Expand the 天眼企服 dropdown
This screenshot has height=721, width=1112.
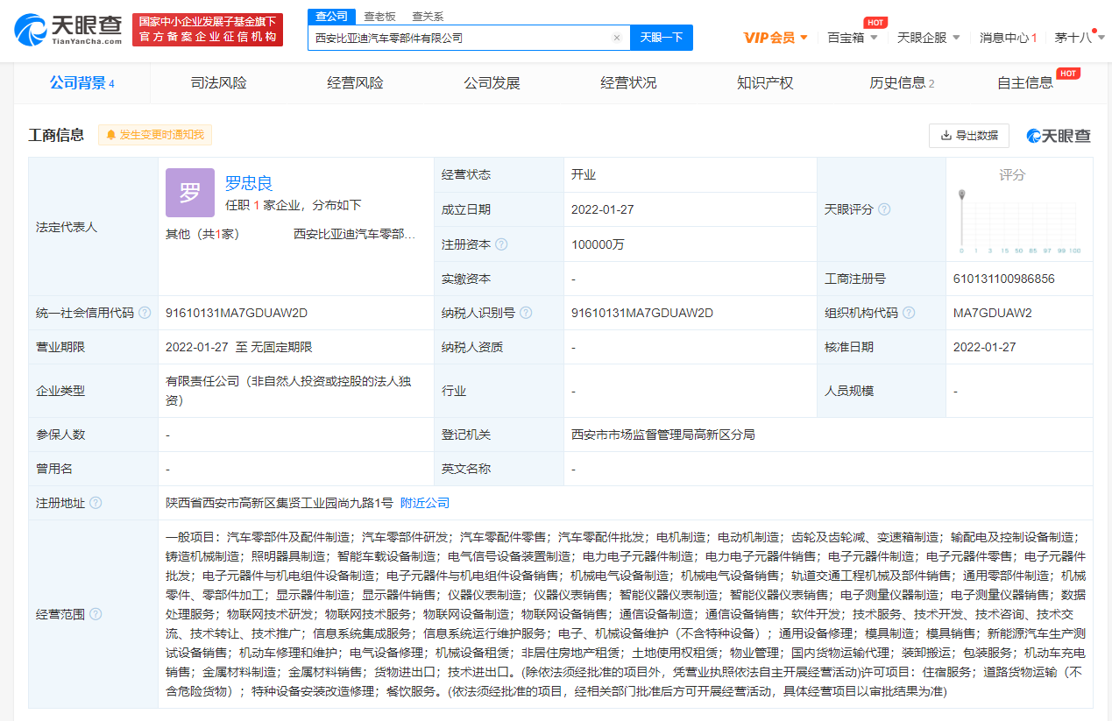pyautogui.click(x=928, y=38)
